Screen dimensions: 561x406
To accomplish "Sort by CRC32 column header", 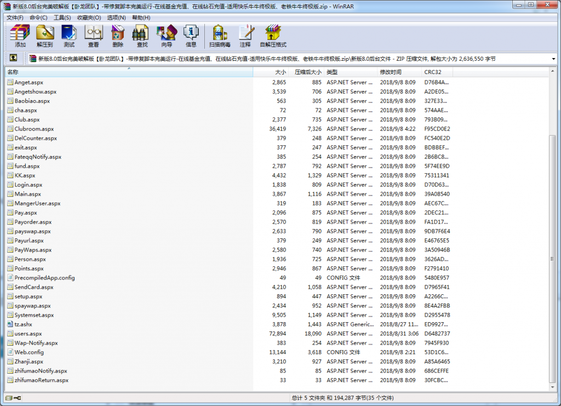I will (437, 72).
